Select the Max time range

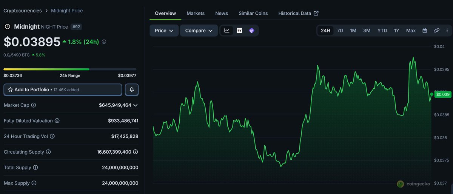pyautogui.click(x=411, y=31)
